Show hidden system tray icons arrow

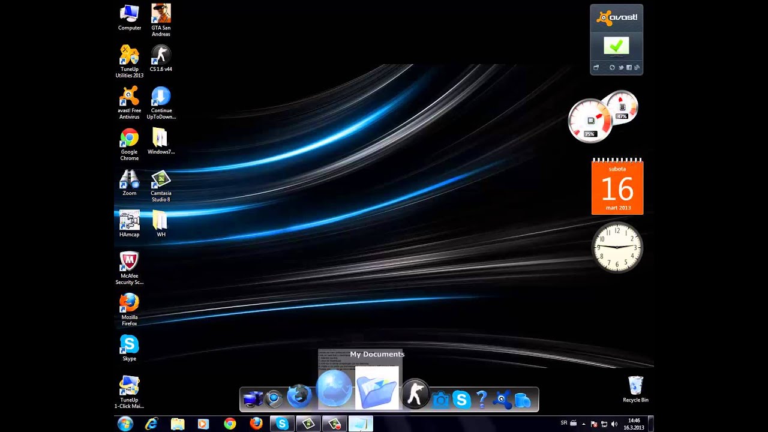584,424
